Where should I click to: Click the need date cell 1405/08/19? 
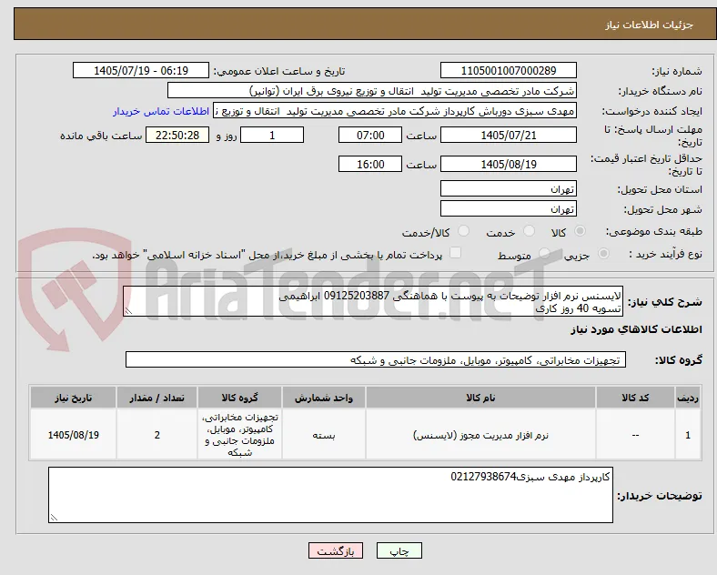point(73,435)
